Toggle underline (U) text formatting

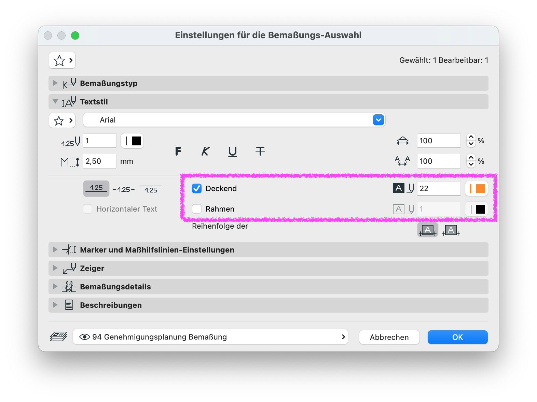[233, 151]
